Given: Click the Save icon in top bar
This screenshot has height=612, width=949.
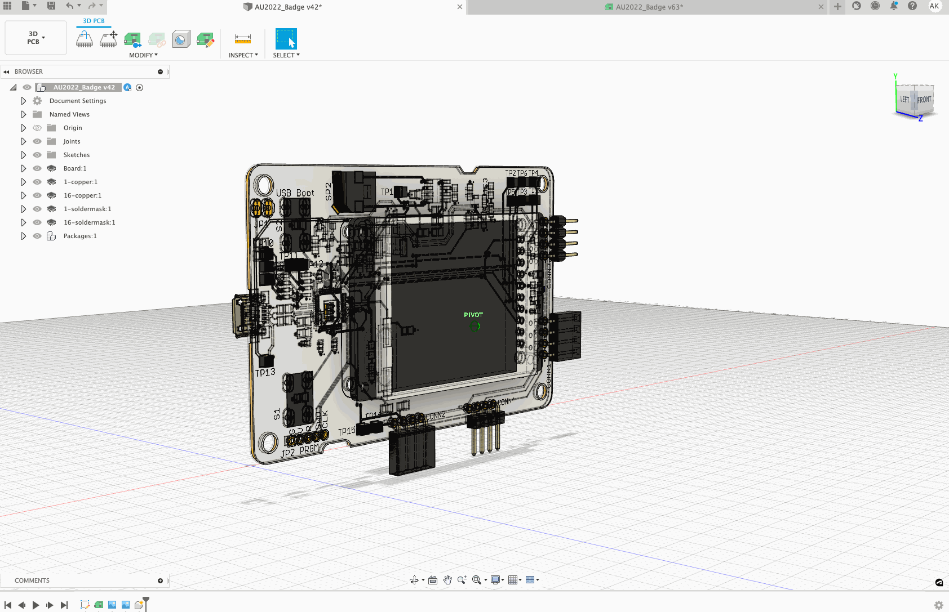Looking at the screenshot, I should pos(51,6).
